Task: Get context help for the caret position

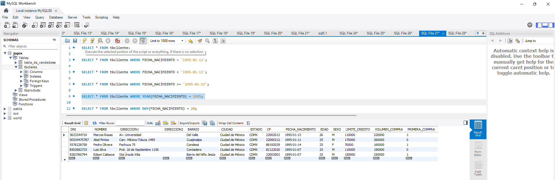Action: pyautogui.click(x=510, y=41)
